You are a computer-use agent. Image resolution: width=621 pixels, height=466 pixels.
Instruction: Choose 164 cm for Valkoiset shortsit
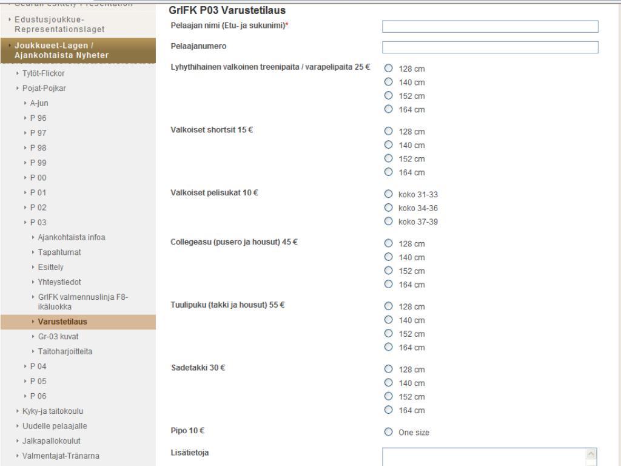389,172
